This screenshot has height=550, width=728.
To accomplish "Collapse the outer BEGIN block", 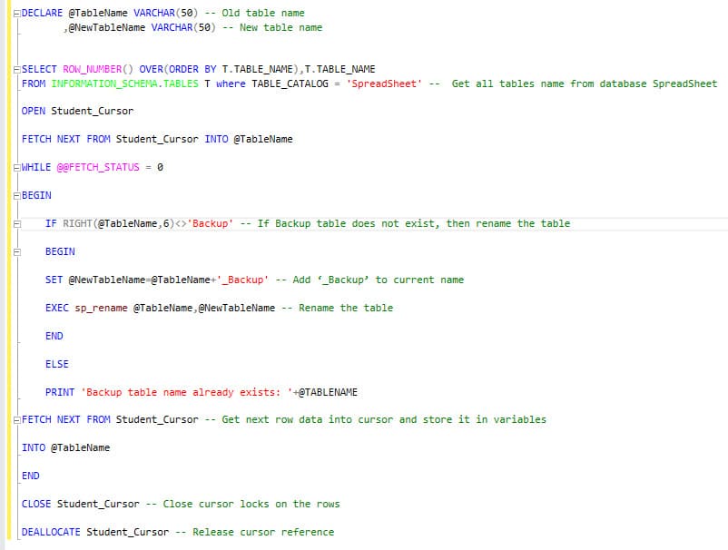I will 17,196.
